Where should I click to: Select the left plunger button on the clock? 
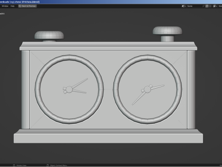click(x=49, y=35)
